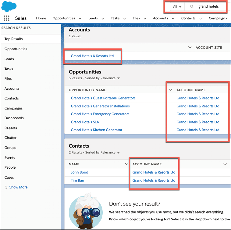
Task: Click the Contacts Name column header
Action: [x=74, y=164]
